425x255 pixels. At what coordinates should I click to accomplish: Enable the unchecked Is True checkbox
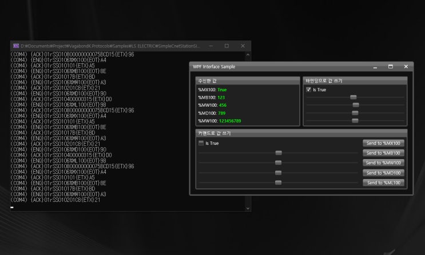click(x=201, y=143)
